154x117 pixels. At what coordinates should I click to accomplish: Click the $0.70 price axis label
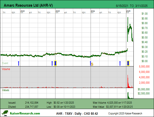[x=145, y=28]
